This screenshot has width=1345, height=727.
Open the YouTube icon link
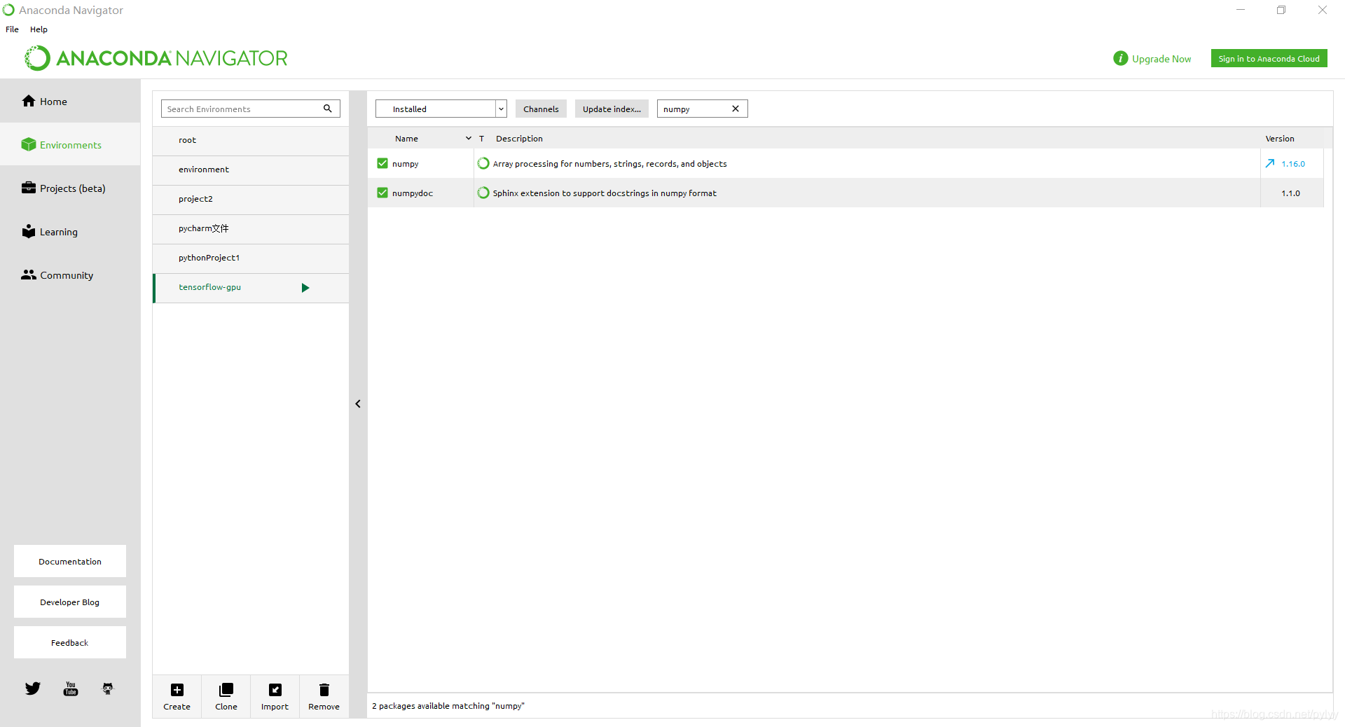point(71,688)
